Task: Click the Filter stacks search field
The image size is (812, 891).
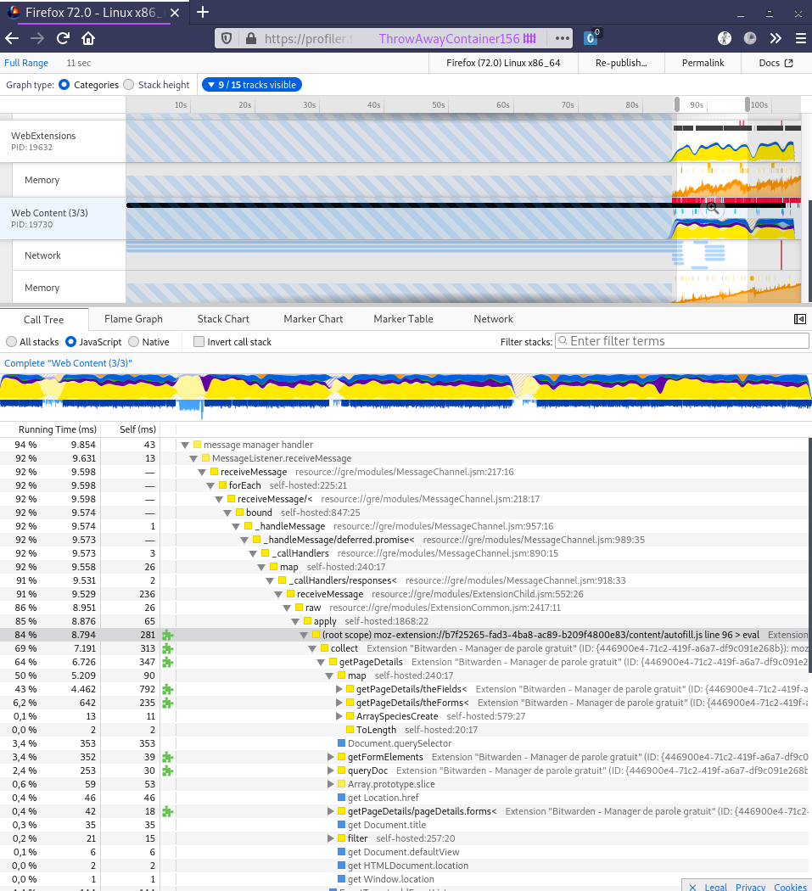Action: [x=682, y=341]
